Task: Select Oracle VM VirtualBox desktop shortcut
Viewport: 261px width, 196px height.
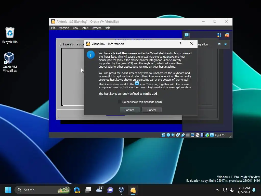Action: pos(10,62)
